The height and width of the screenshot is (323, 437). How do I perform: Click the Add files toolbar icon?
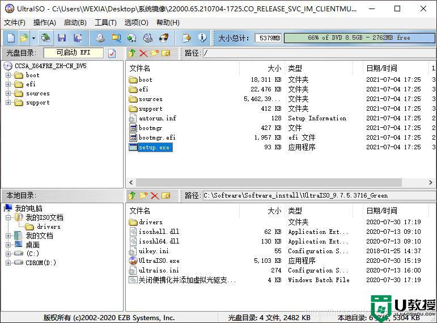tap(186, 37)
